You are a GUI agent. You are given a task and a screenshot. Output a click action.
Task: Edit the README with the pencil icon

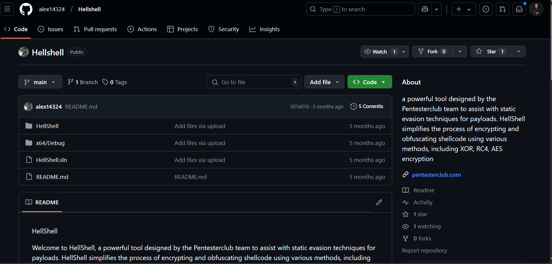[x=379, y=202]
